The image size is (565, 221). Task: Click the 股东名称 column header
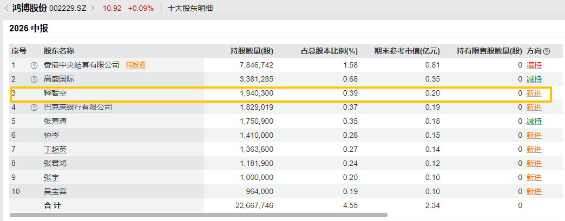pos(59,51)
